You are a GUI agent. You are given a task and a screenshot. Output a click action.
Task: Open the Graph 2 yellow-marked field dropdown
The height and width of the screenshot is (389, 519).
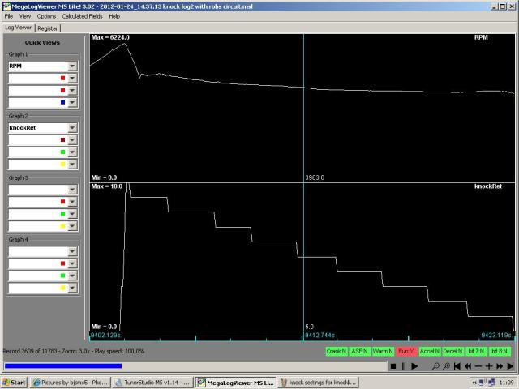(72, 165)
